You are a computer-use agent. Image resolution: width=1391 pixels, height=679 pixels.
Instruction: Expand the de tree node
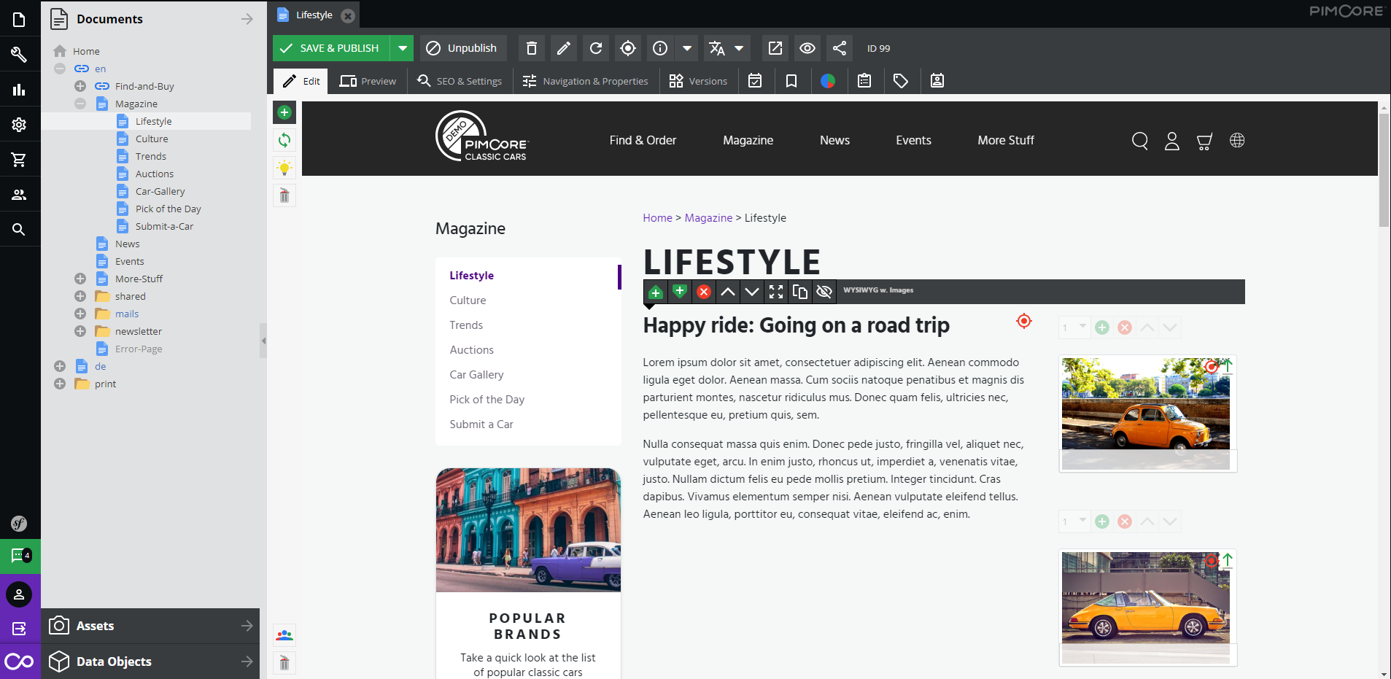click(60, 366)
